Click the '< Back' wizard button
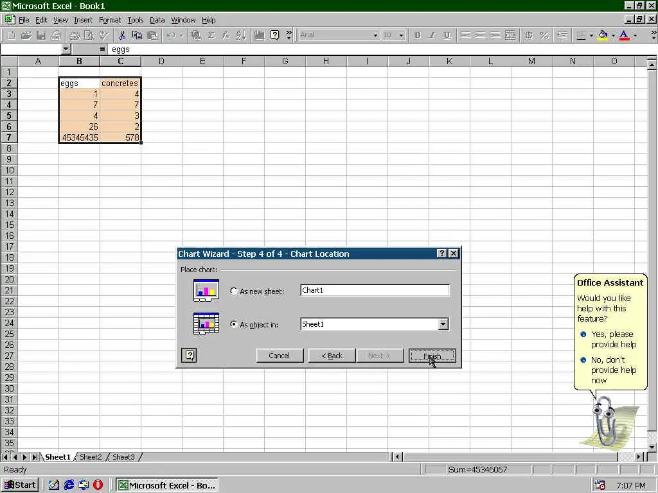 coord(332,356)
